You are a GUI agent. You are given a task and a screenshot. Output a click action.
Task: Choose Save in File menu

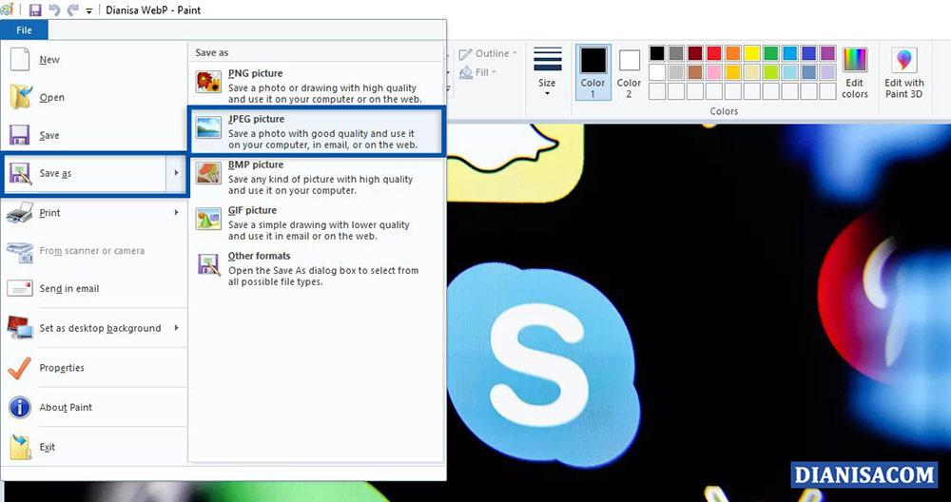coord(94,135)
